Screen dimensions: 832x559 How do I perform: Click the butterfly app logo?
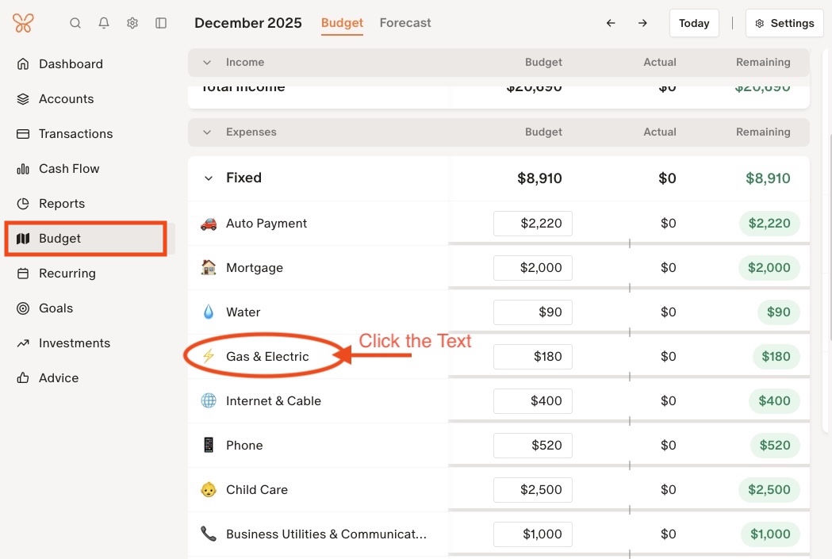click(x=23, y=23)
